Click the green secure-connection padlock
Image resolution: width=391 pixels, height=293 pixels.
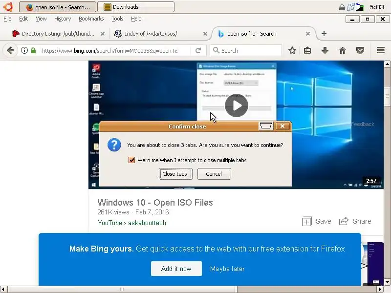click(x=33, y=51)
